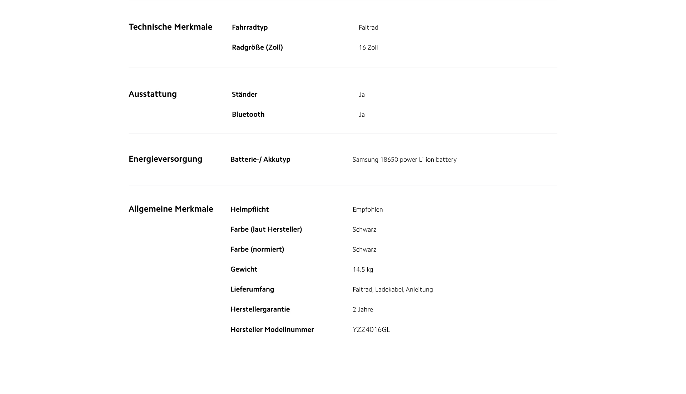Select the Farbe (laut Hersteller) label
This screenshot has height=394, width=686.
click(x=266, y=229)
